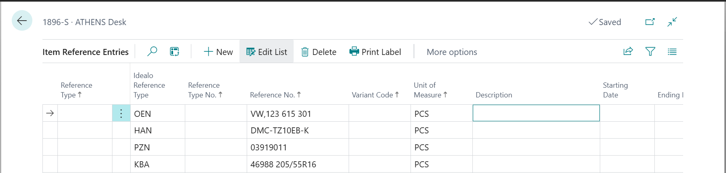
Task: Select the KBA reference type cell
Action: point(157,165)
